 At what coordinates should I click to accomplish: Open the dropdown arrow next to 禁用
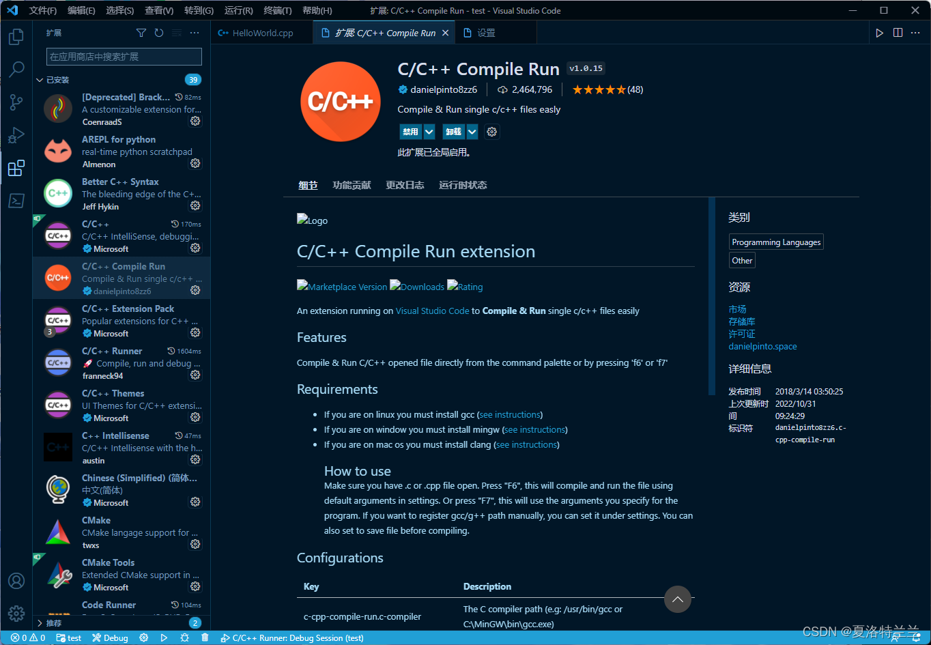coord(429,132)
